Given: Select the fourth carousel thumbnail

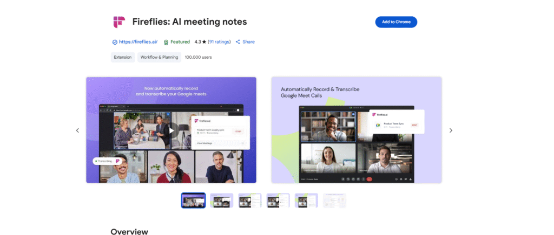Looking at the screenshot, I should [278, 201].
